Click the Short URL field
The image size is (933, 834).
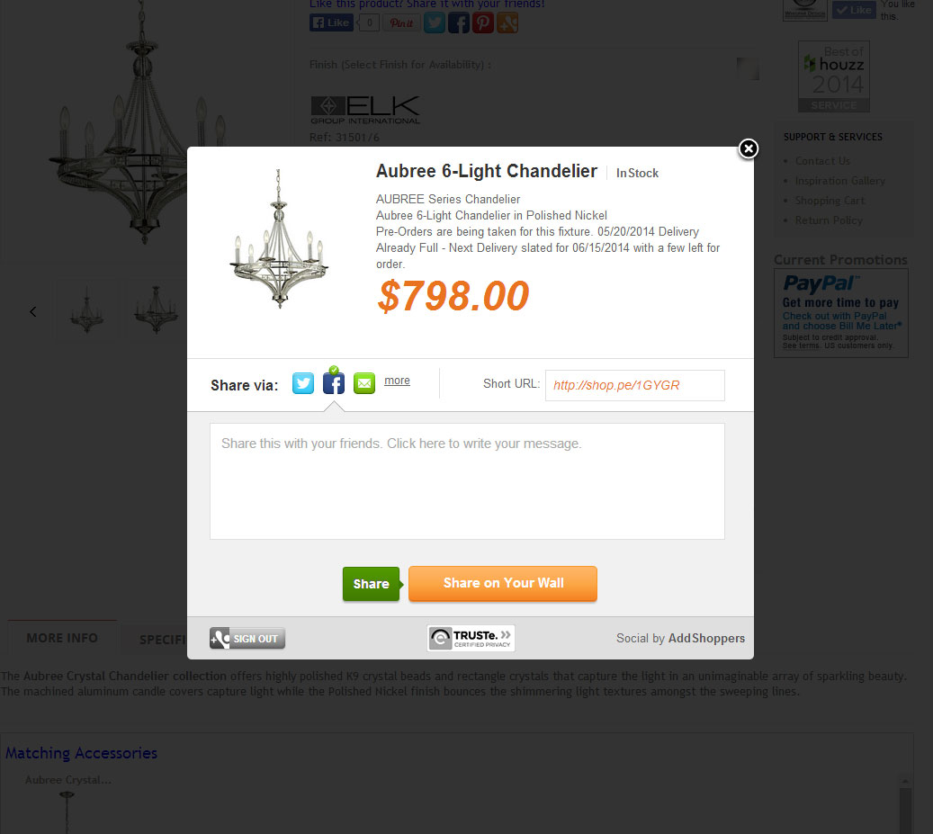635,385
